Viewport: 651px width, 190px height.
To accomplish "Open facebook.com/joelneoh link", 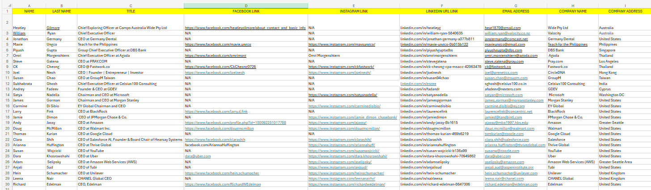I will (215, 72).
